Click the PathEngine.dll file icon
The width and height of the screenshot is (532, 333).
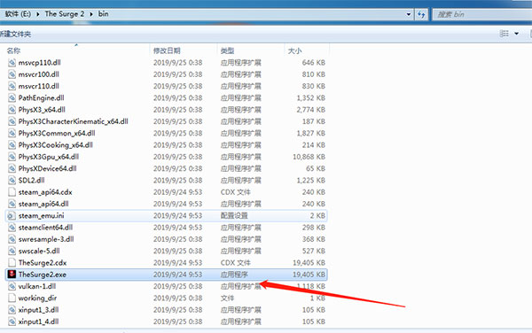(x=12, y=98)
